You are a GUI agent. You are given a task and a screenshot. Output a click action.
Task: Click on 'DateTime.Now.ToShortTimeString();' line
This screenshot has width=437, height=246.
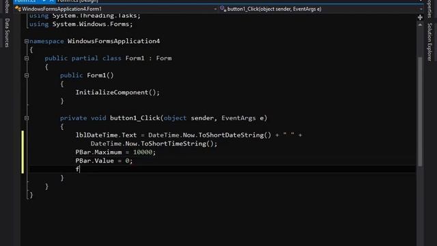154,144
